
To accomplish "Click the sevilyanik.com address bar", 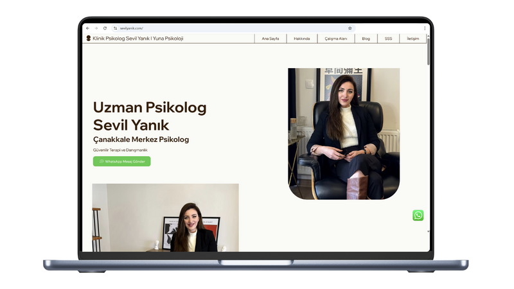I will click(x=233, y=28).
